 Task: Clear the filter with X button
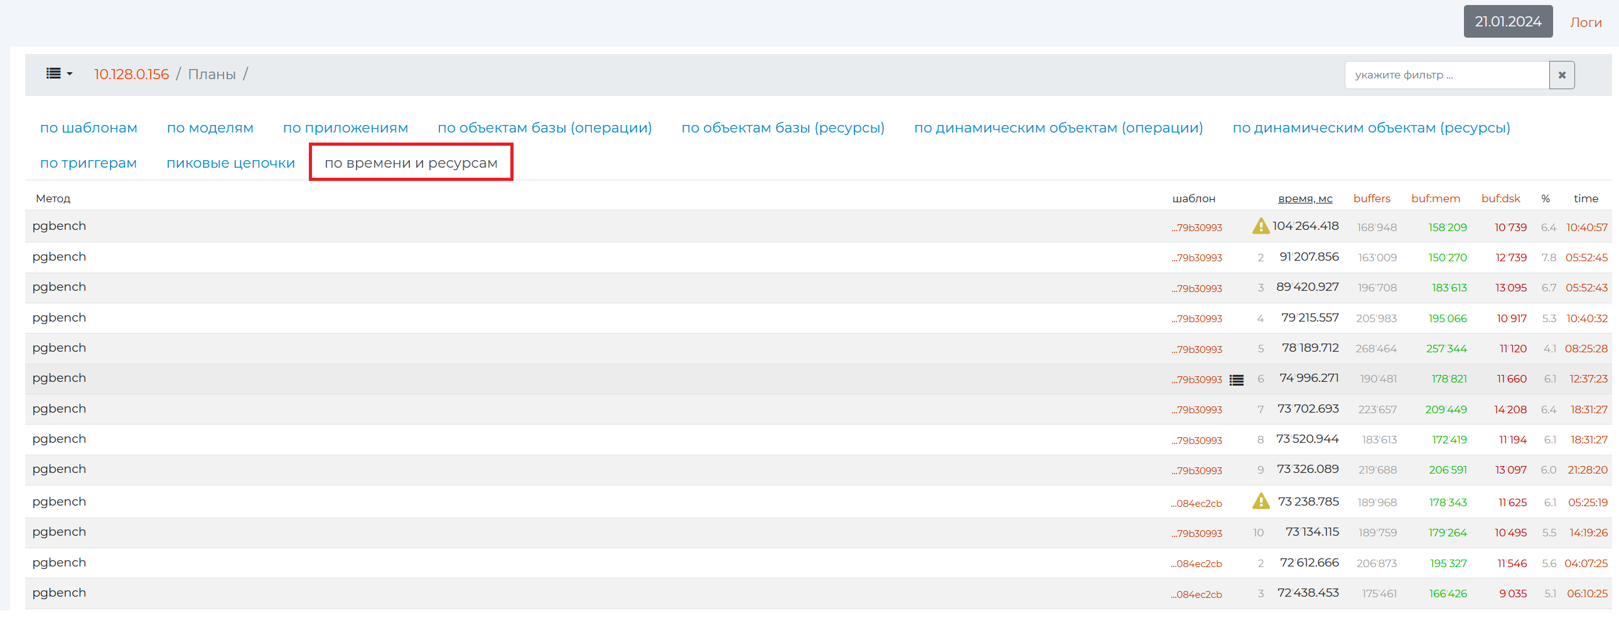[1561, 75]
